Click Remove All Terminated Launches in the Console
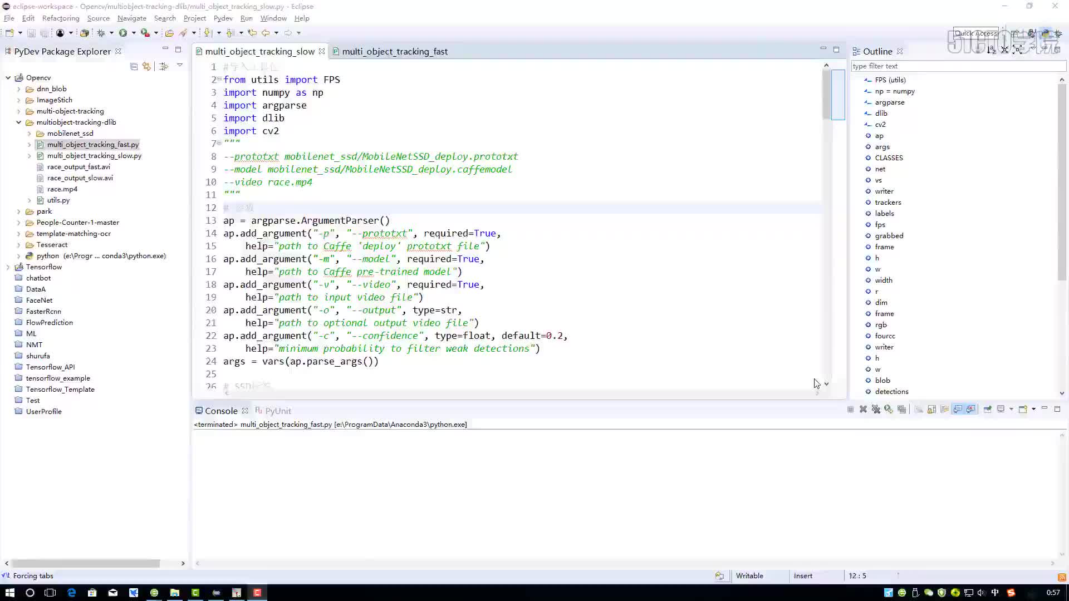The width and height of the screenshot is (1069, 601). 876,409
